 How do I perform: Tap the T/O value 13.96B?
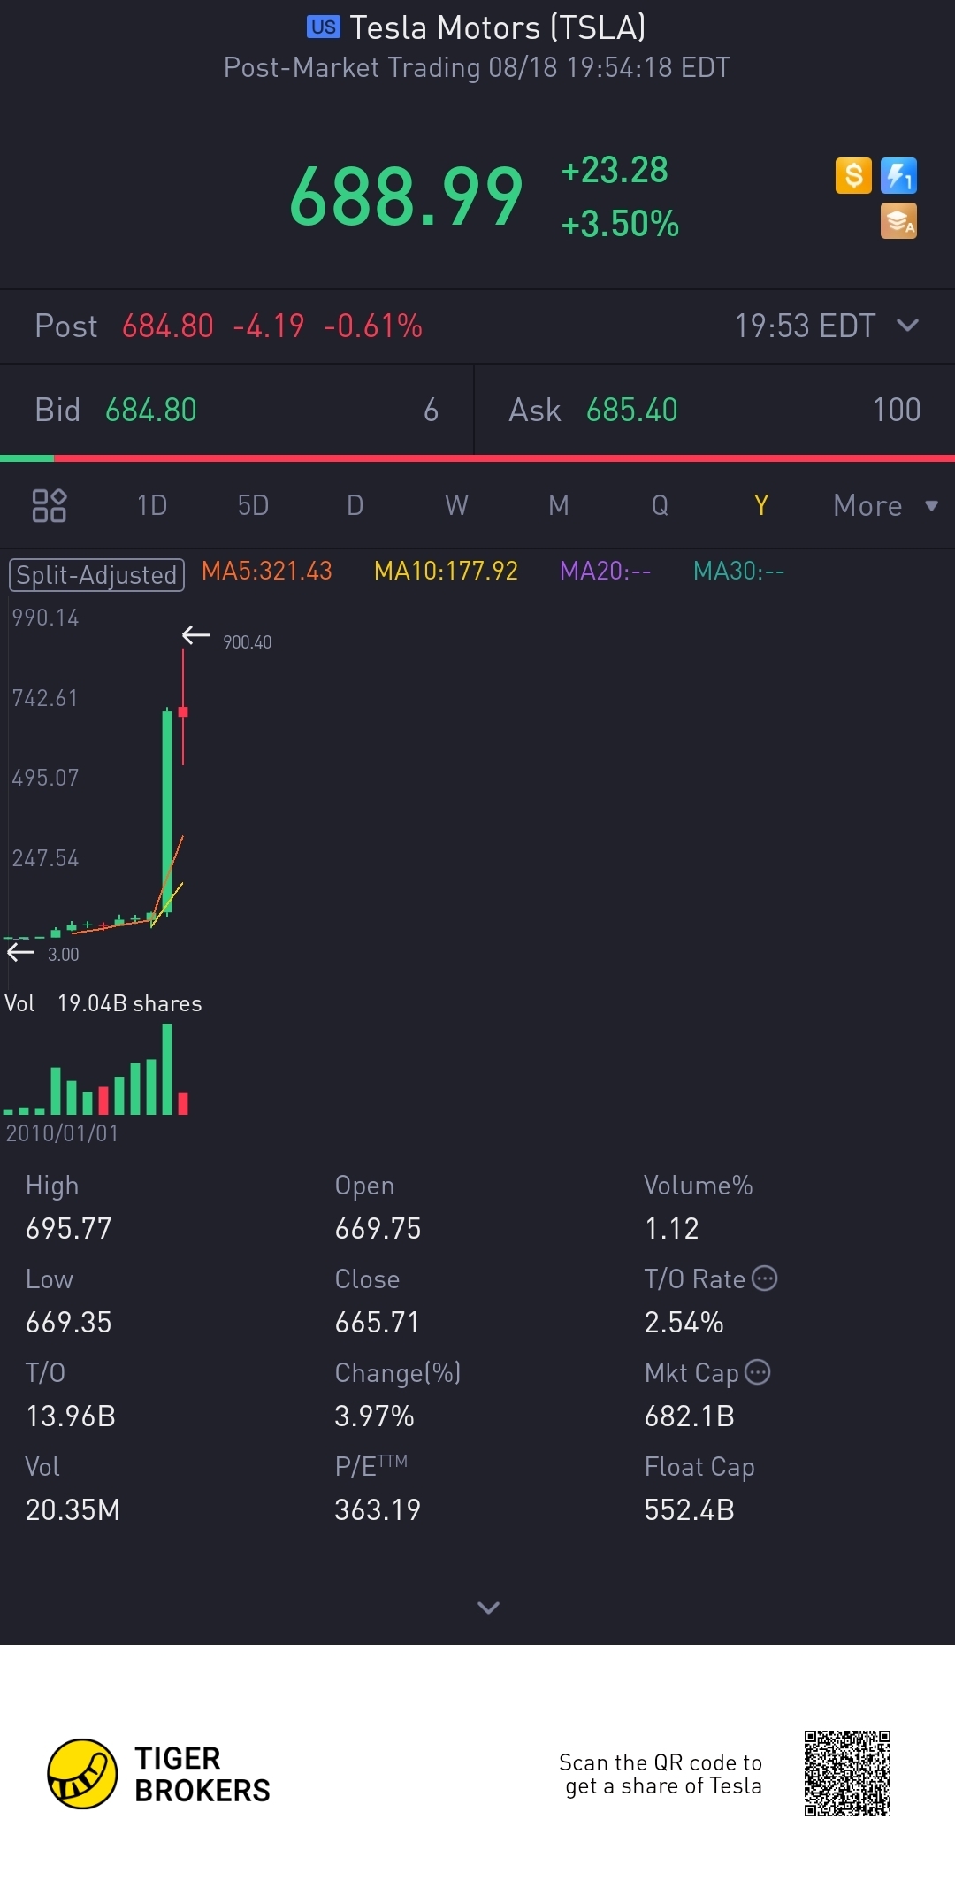[71, 1416]
